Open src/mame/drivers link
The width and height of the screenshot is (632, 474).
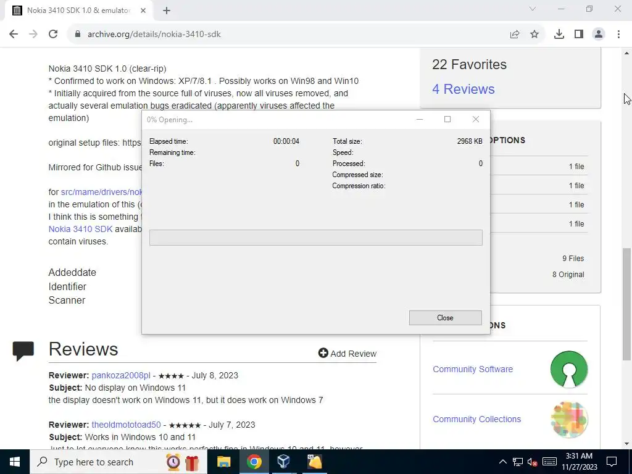[101, 192]
